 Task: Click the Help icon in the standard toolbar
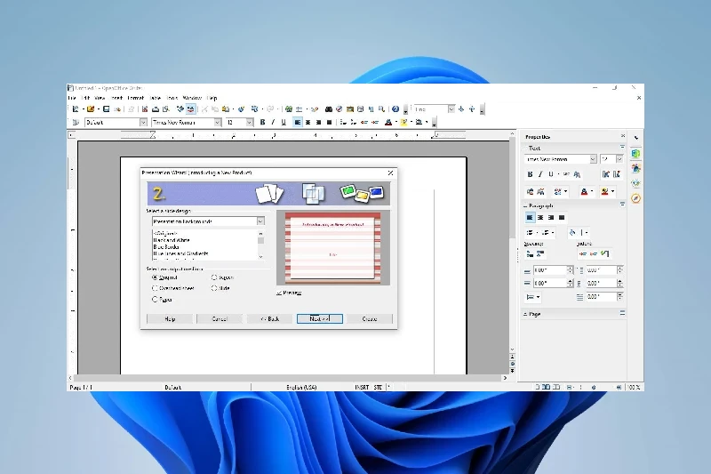pyautogui.click(x=395, y=108)
